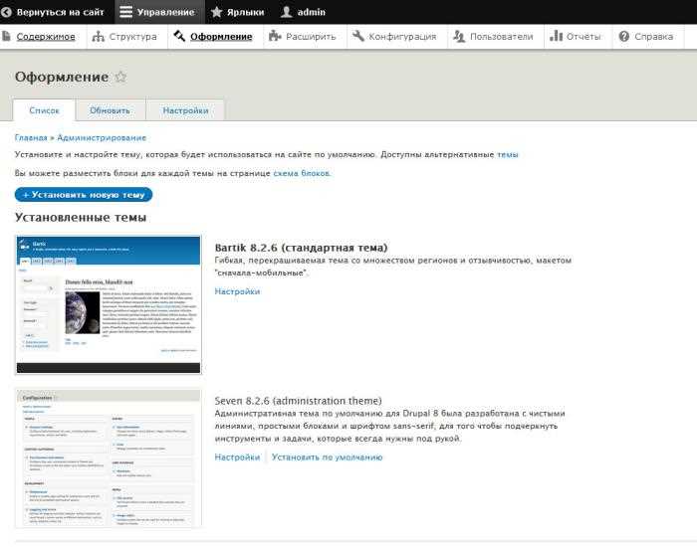Open the Пользователи menu item
Viewport: 697px width, 547px height.
502,37
